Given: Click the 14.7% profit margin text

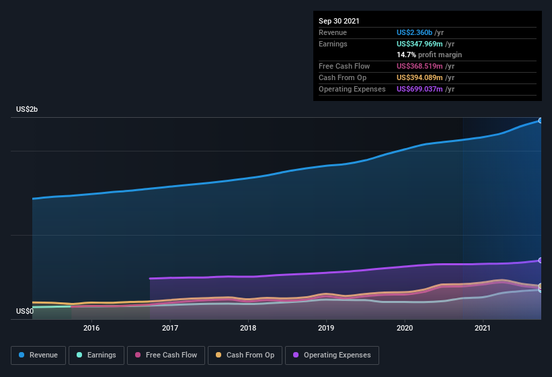Looking at the screenshot, I should coord(429,55).
